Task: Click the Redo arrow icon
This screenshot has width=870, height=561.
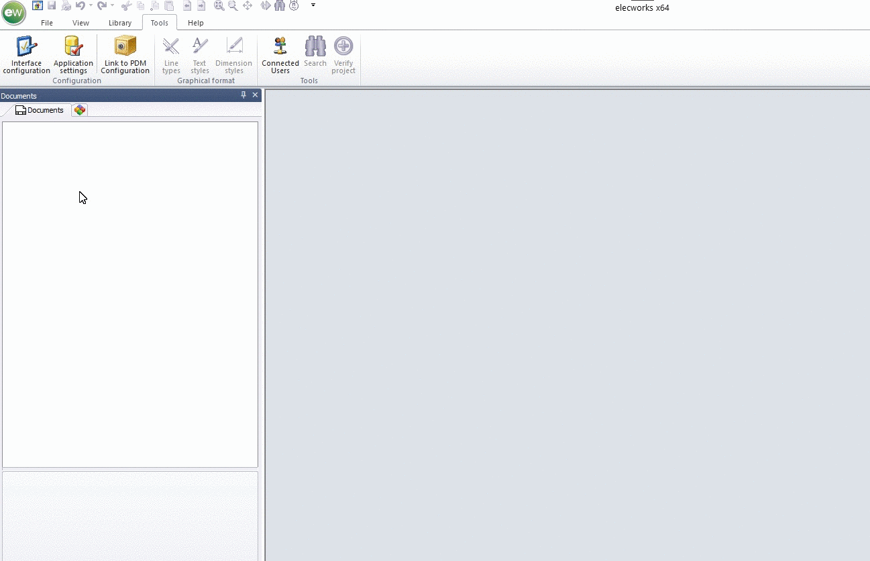Action: [x=102, y=5]
